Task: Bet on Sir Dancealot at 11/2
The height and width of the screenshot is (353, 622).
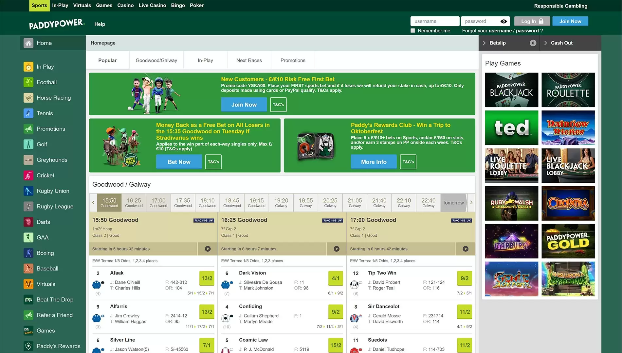Action: pos(465,312)
